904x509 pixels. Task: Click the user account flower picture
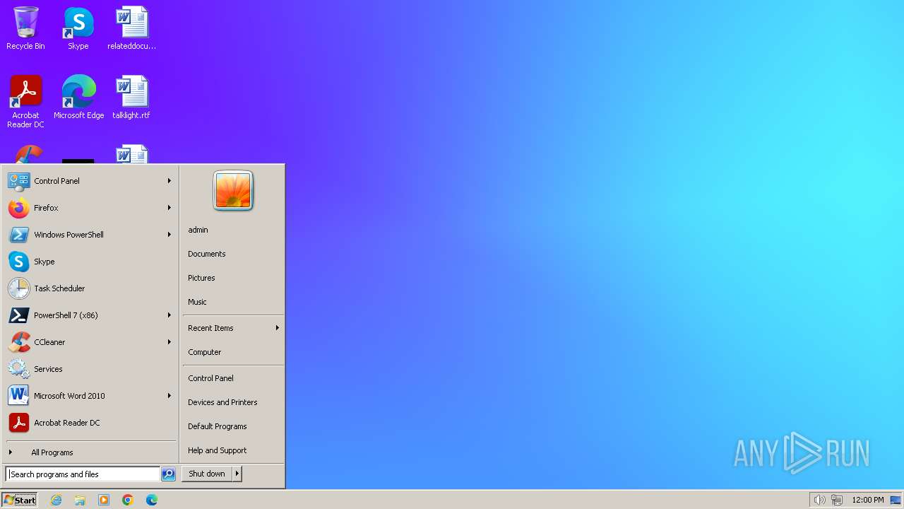[233, 191]
